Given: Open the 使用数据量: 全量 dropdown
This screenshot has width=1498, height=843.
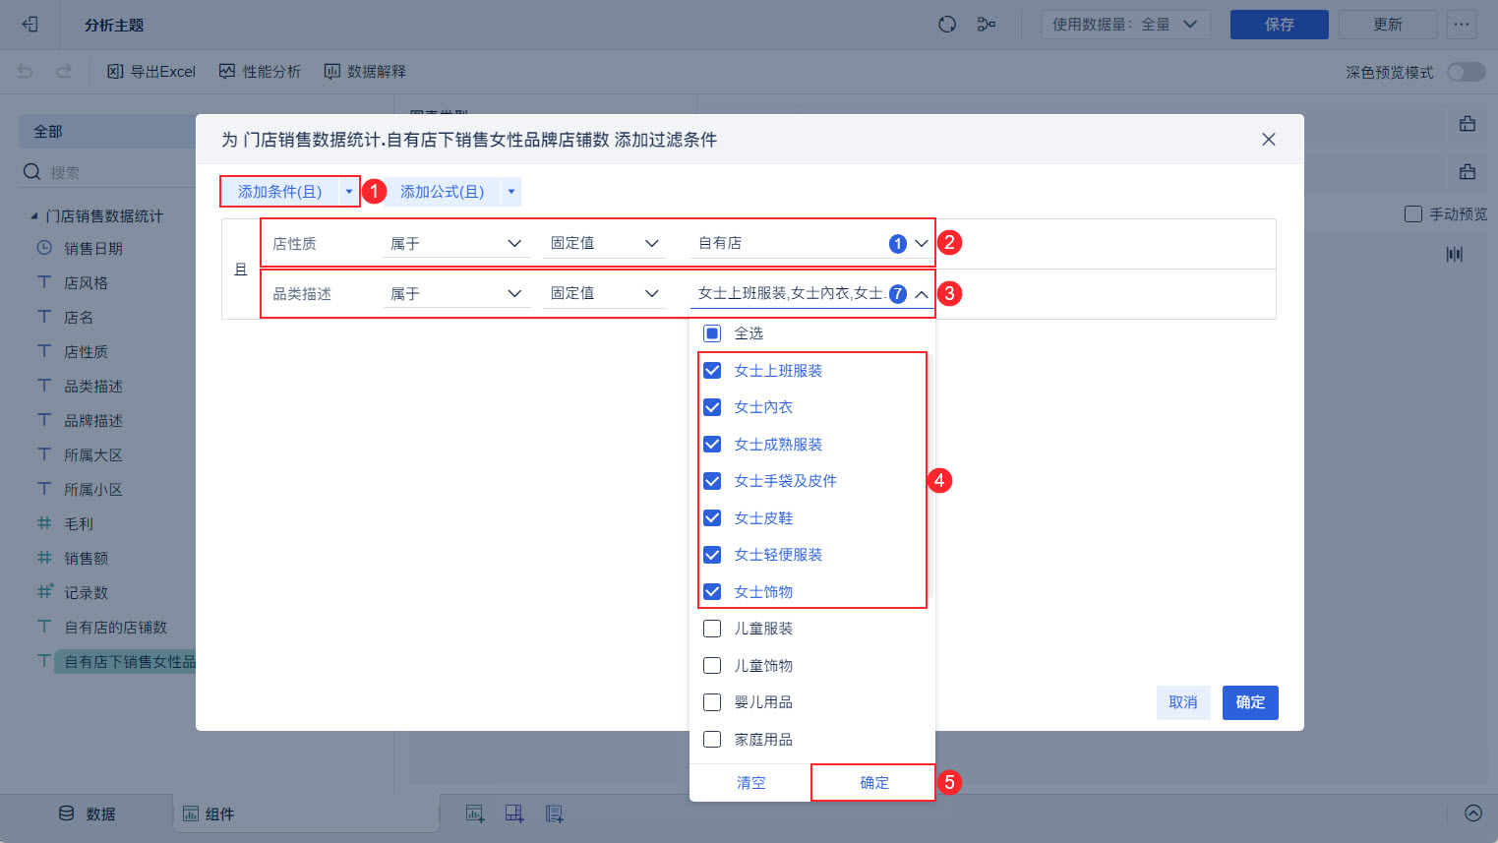Looking at the screenshot, I should pos(1125,25).
